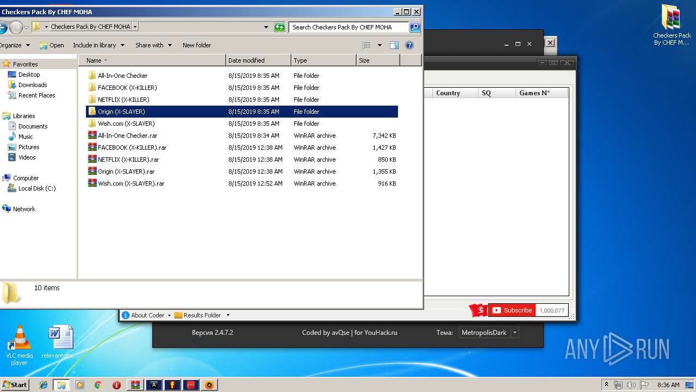This screenshot has height=392, width=696.
Task: Click the Action Center flag tray icon
Action: tap(644, 385)
